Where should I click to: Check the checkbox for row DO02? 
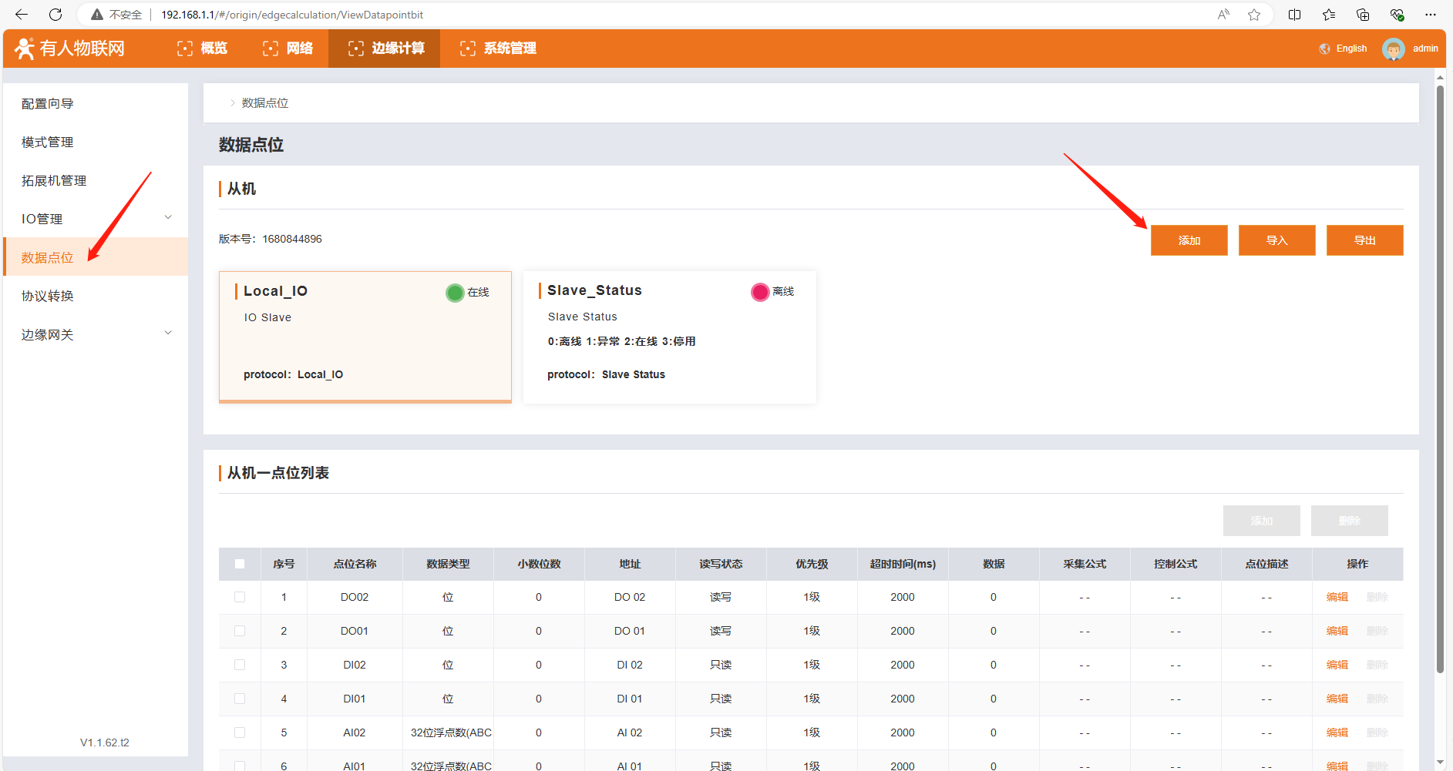coord(240,597)
